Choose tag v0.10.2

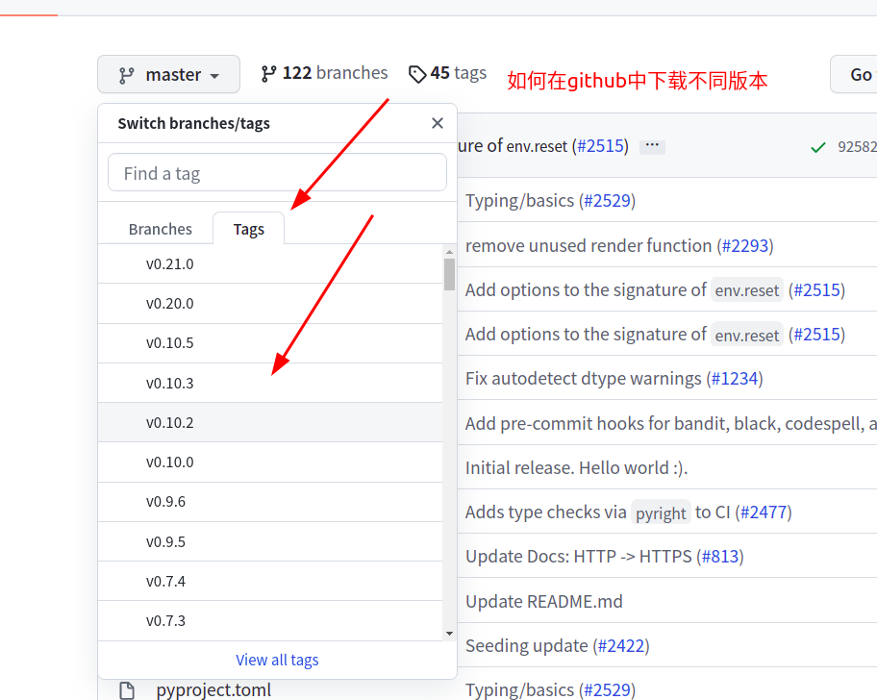coord(270,423)
